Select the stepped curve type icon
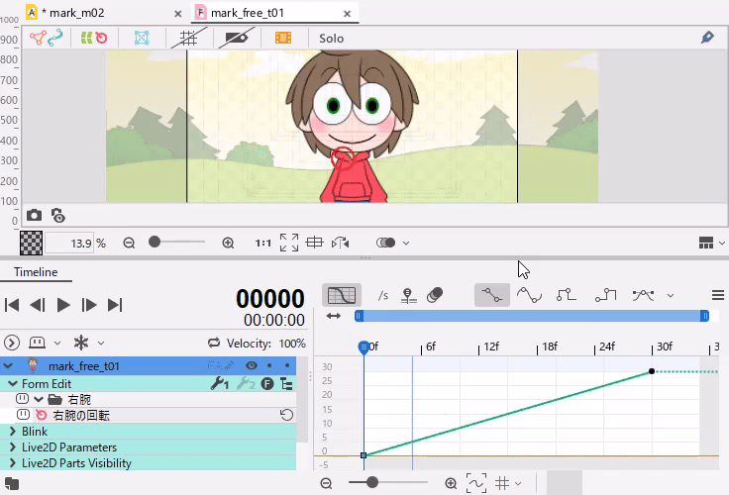The image size is (729, 495). (x=567, y=295)
